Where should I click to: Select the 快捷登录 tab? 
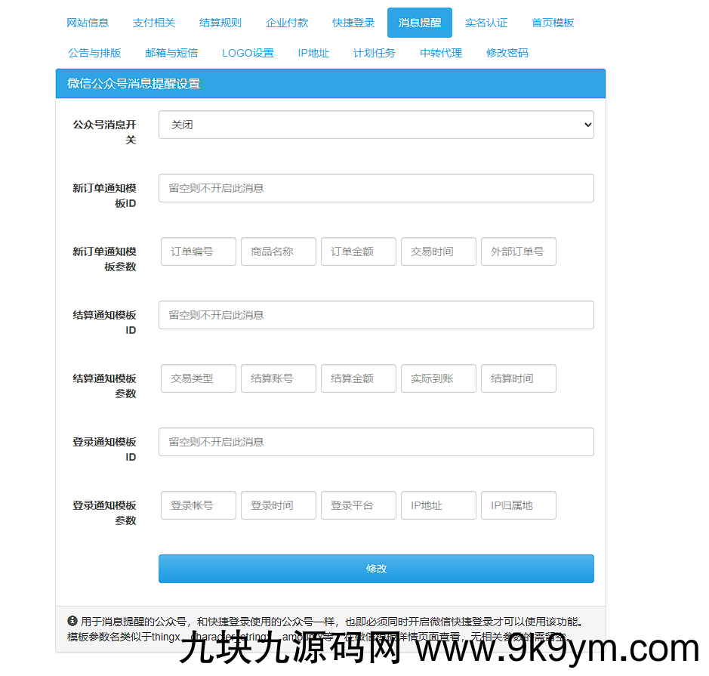tap(353, 23)
